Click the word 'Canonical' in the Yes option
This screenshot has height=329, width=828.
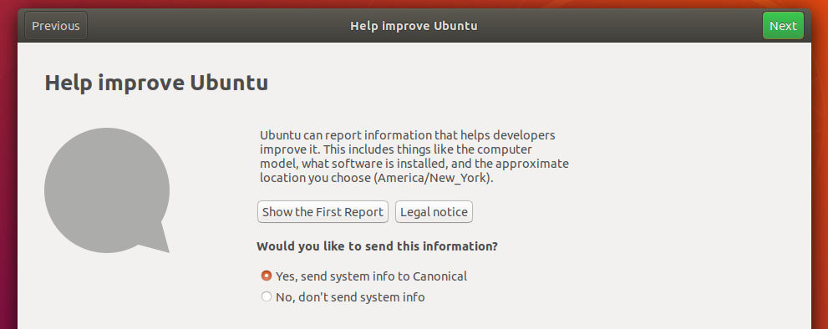coord(439,276)
